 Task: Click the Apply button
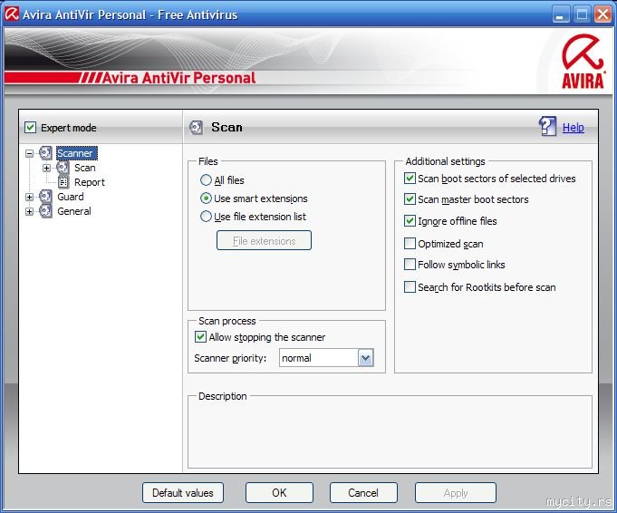(x=455, y=492)
